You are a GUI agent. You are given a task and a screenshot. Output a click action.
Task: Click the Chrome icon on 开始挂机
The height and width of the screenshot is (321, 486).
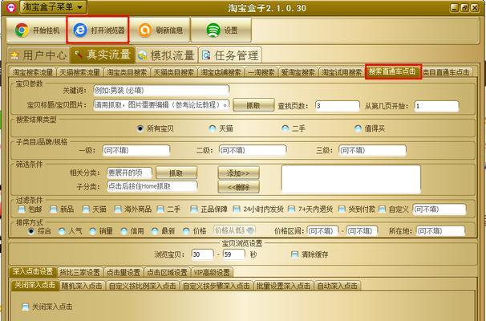22,30
